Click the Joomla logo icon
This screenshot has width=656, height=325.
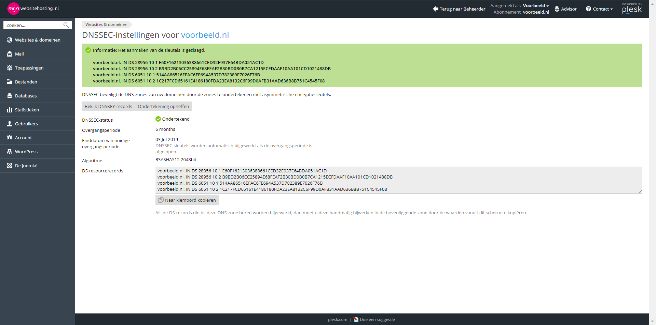tap(10, 166)
